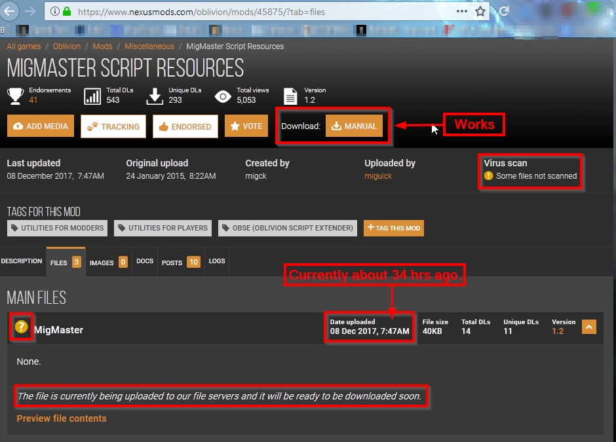Viewport: 616px width, 442px height.
Task: Click the Version document icon
Action: tap(290, 96)
